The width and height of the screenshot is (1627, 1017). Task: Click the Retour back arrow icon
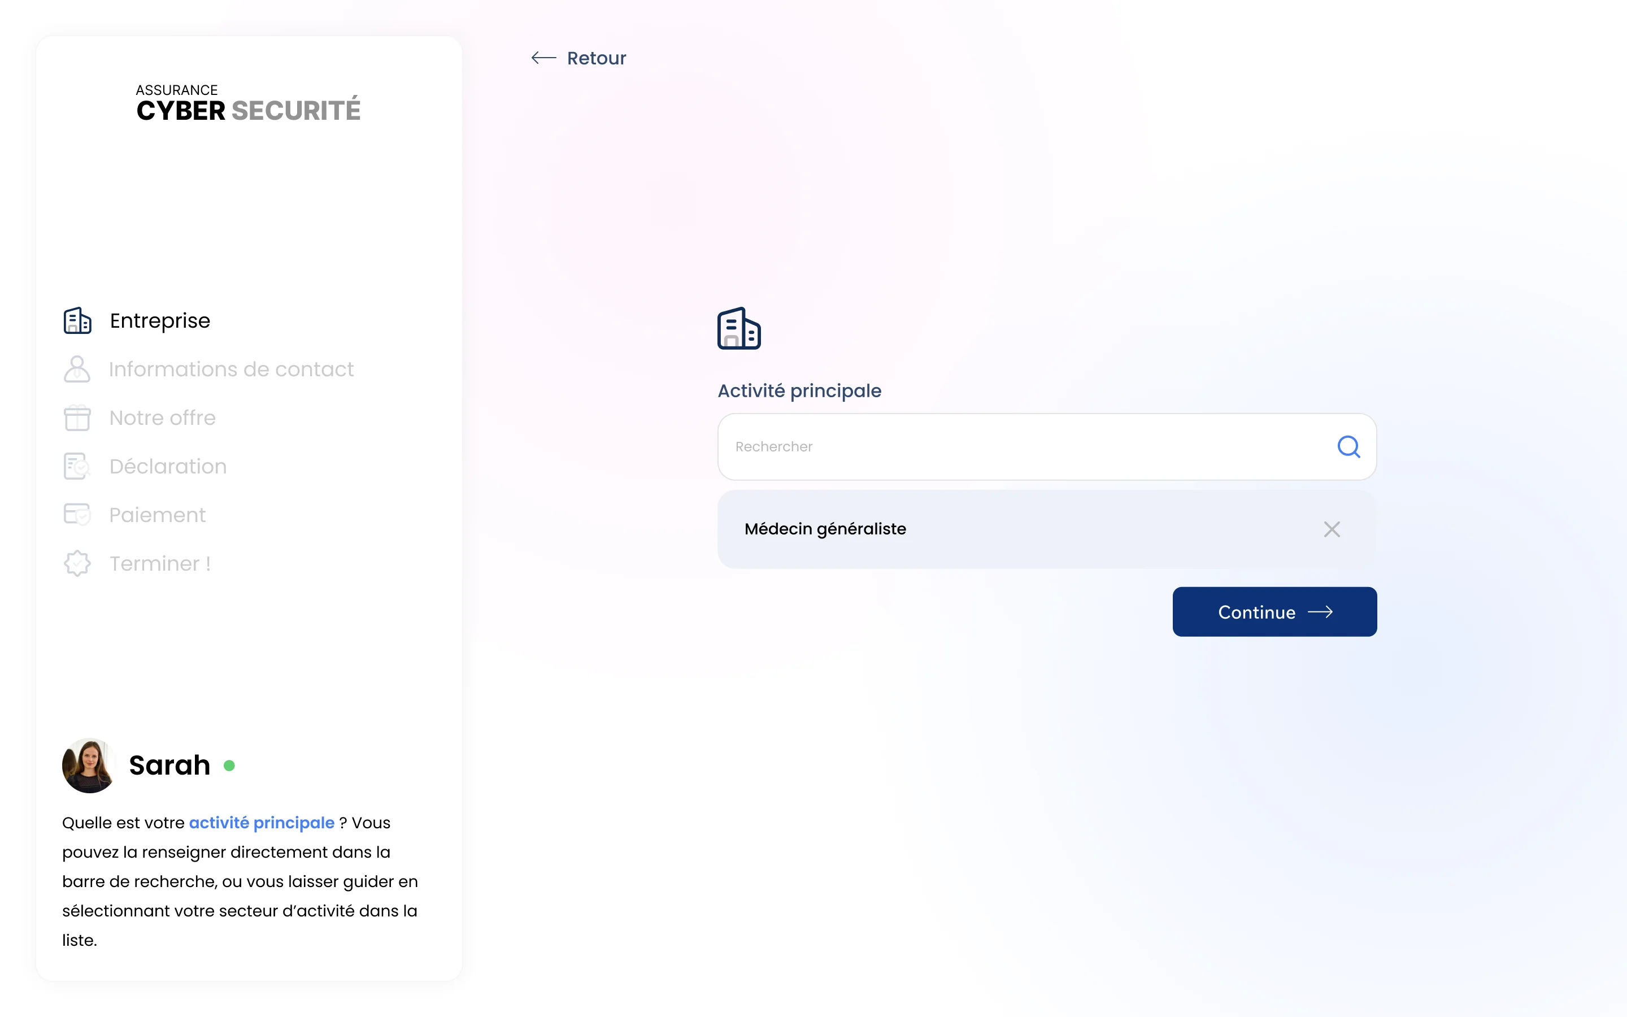[x=543, y=58]
